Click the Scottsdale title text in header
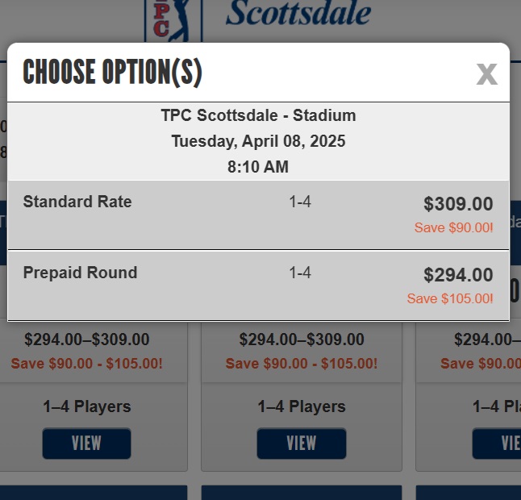Viewport: 521px width, 500px height. point(298,13)
